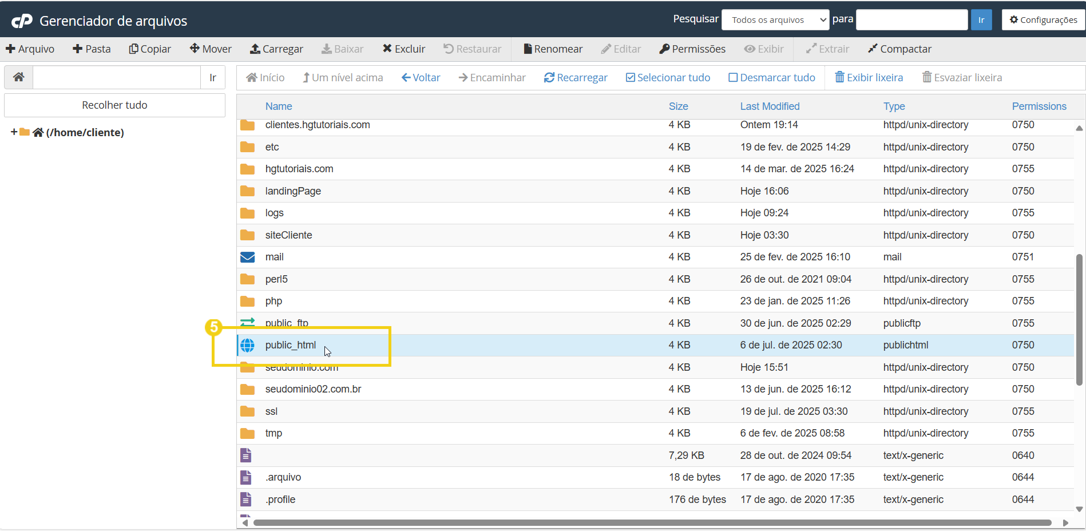Click the Ir button beside path field
1086x531 pixels.
(213, 77)
